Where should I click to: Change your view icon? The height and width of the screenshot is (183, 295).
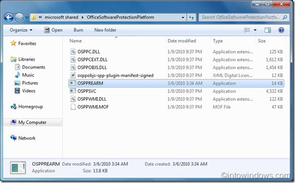[247, 30]
